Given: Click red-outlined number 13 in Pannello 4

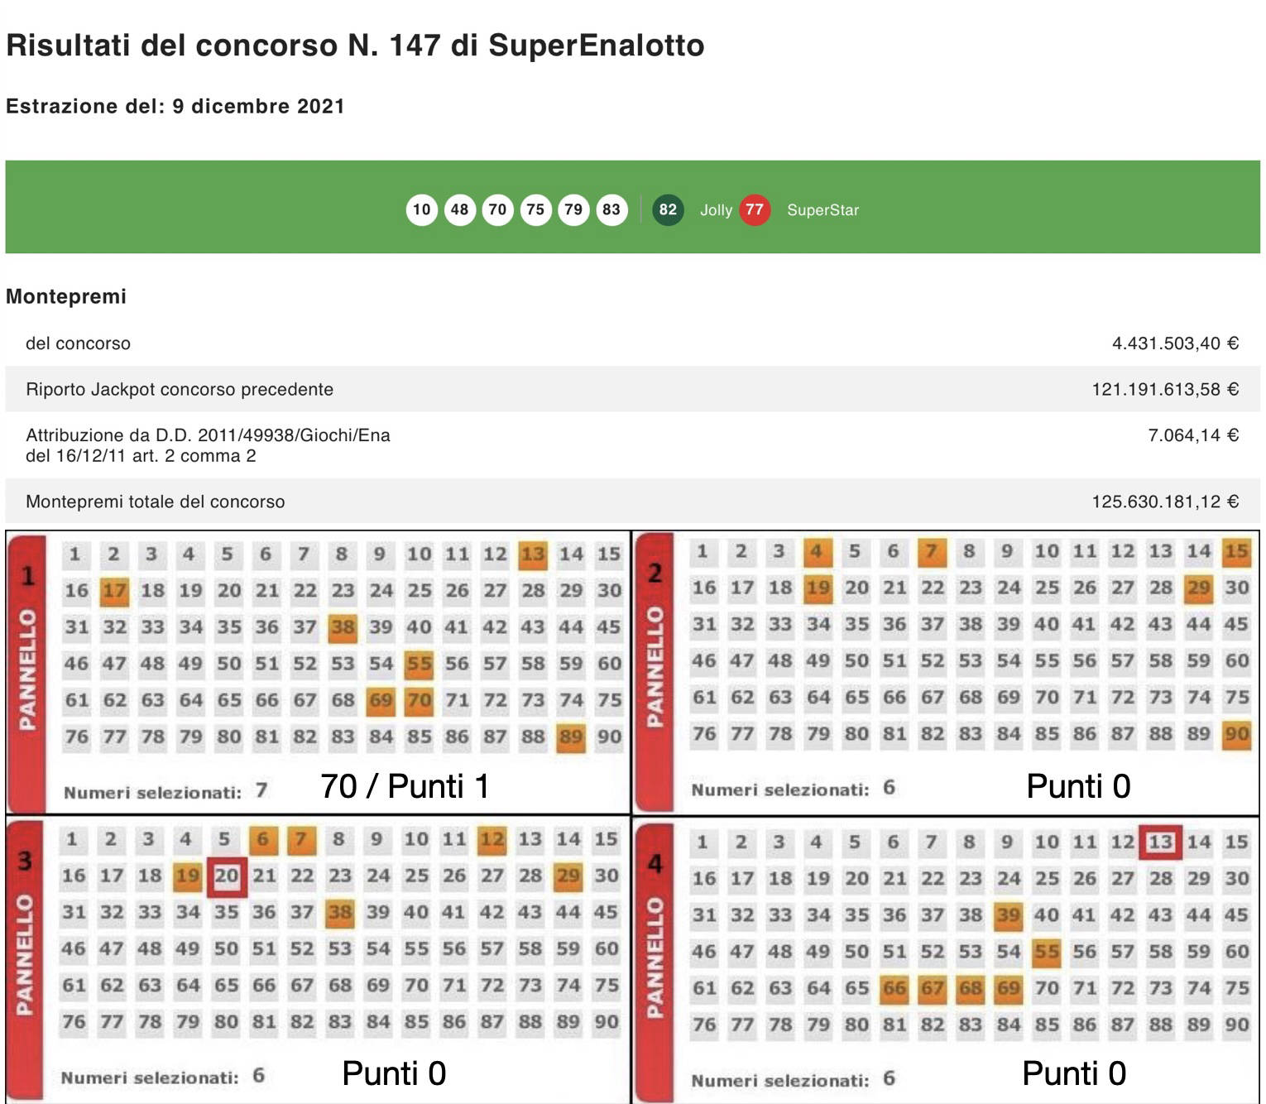Looking at the screenshot, I should coord(1160,842).
